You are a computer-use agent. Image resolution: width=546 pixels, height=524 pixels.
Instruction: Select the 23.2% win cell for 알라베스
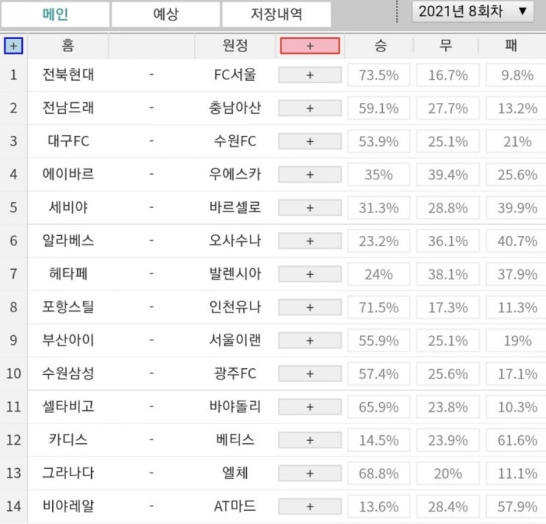[x=379, y=241]
